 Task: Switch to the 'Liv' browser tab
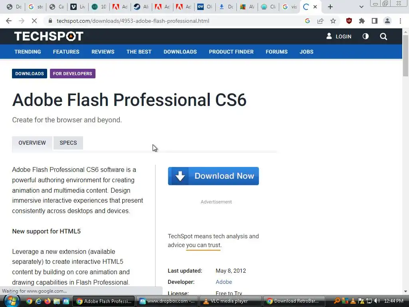pos(78,7)
